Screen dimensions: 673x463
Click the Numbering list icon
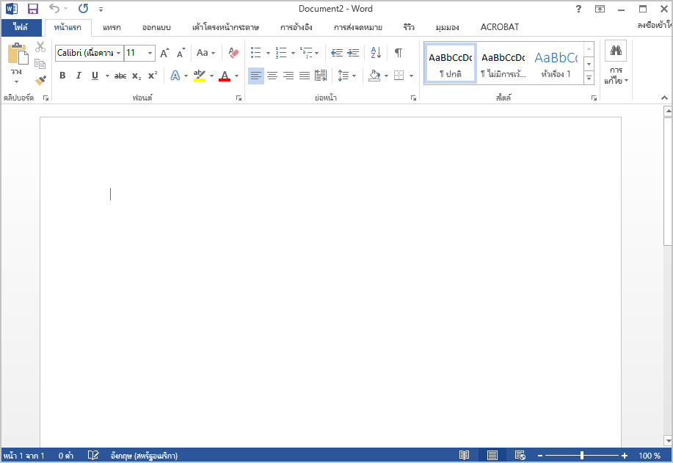tap(281, 53)
